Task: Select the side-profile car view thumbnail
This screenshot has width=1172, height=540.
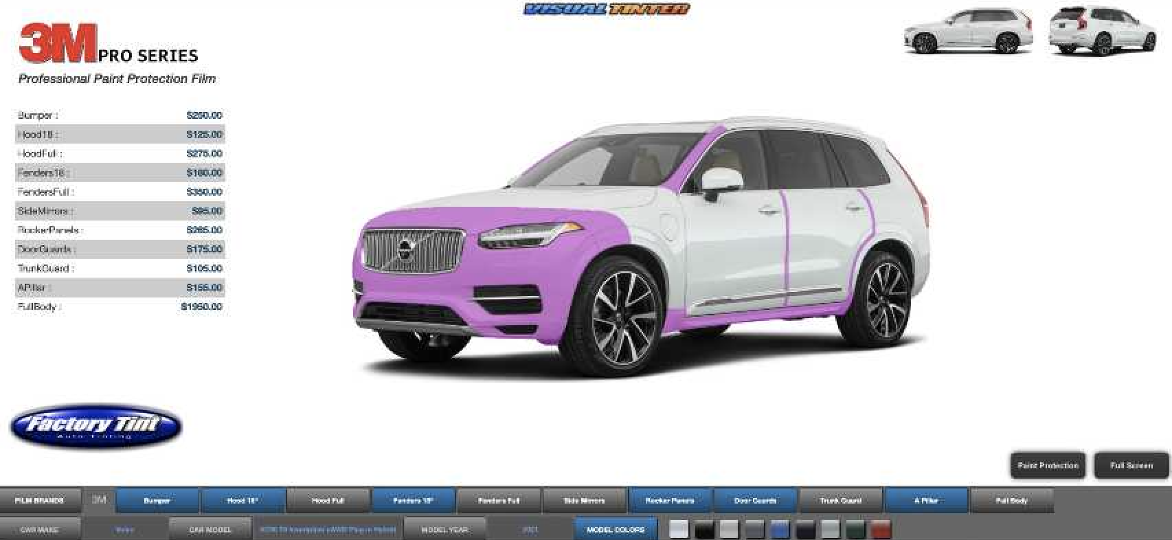Action: [x=968, y=31]
